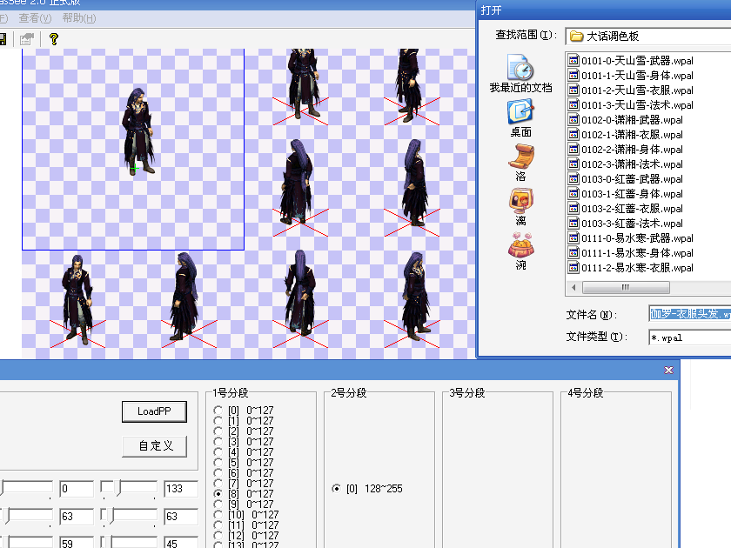Open the 浼 shortcut in places bar
Image resolution: width=731 pixels, height=548 pixels.
coord(520,251)
